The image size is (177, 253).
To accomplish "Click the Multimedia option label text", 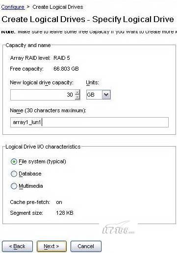I will pyautogui.click(x=31, y=186).
